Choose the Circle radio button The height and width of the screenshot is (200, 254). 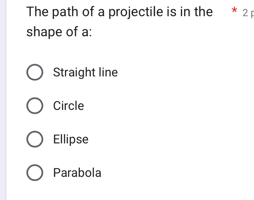pos(35,106)
